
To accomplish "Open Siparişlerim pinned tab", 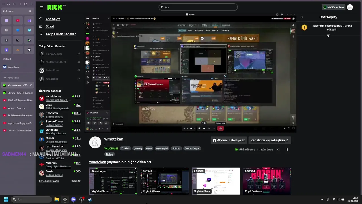I will tap(18, 67).
